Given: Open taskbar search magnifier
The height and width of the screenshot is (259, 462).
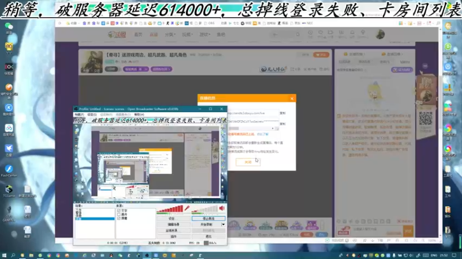Looking at the screenshot, I should pyautogui.click(x=13, y=256).
